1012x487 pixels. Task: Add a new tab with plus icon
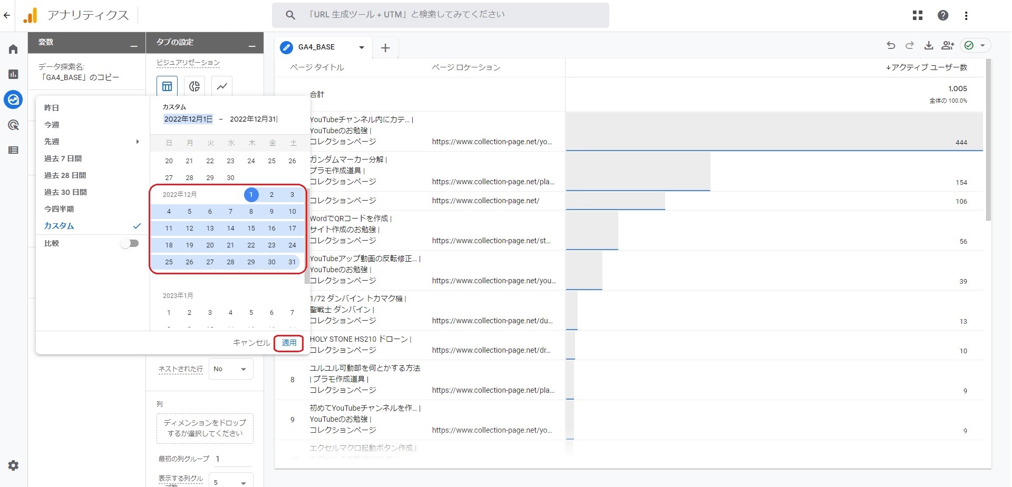pyautogui.click(x=385, y=48)
